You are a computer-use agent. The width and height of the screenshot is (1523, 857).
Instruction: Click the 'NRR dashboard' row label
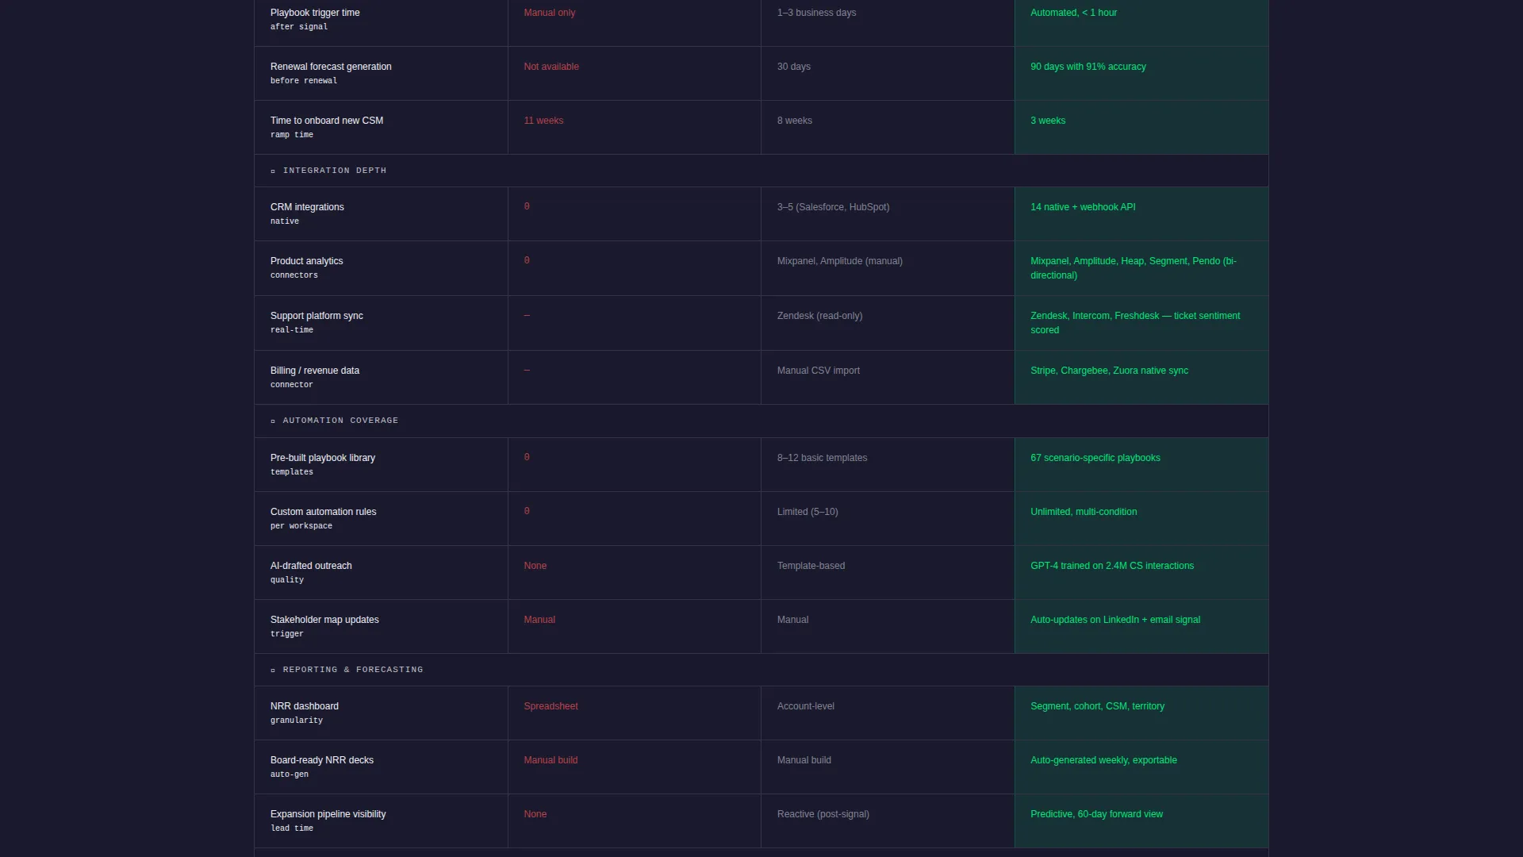tap(305, 706)
